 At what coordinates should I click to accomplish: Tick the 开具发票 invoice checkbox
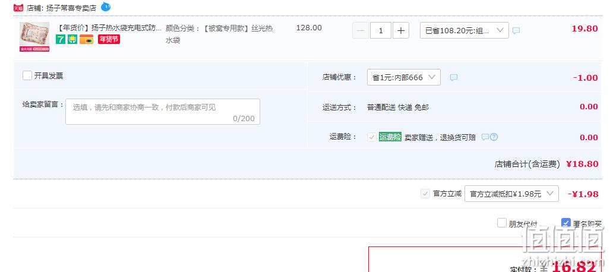click(27, 75)
